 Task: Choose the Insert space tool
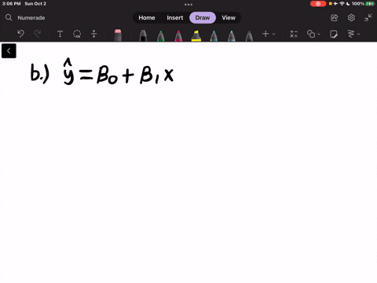coord(94,34)
